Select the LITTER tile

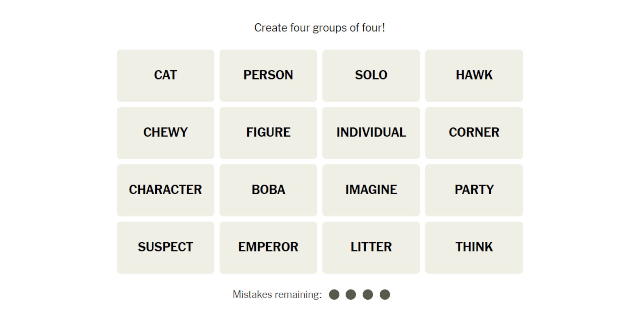click(x=371, y=247)
